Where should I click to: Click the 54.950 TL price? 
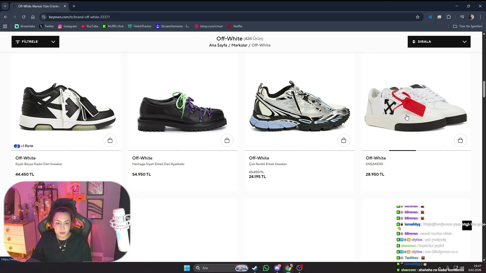point(142,174)
